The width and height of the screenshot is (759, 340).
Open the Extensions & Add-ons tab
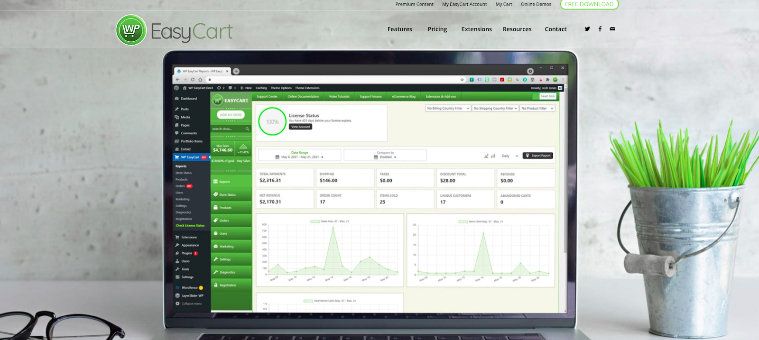(441, 96)
